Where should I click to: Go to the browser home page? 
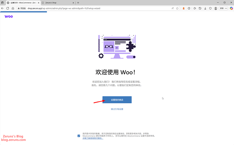pyautogui.click(x=13, y=8)
